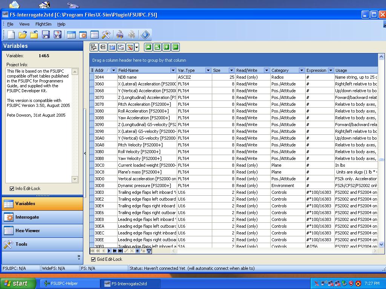
Task: Click the Save floppy disk icon
Action: pyautogui.click(x=46, y=35)
